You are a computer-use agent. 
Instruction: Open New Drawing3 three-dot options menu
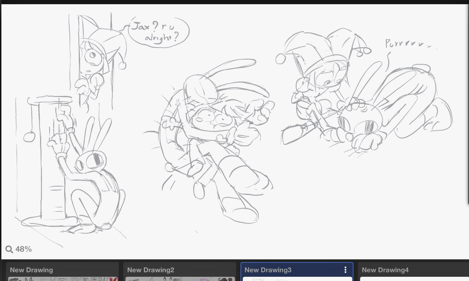click(345, 270)
